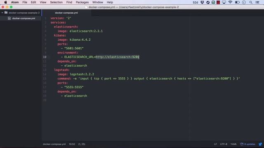Open the Atom application menu
Screen dimensions: 264x148
coord(15,2)
